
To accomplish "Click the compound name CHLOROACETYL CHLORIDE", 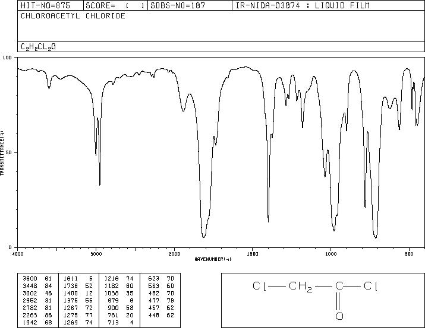I will coord(73,15).
